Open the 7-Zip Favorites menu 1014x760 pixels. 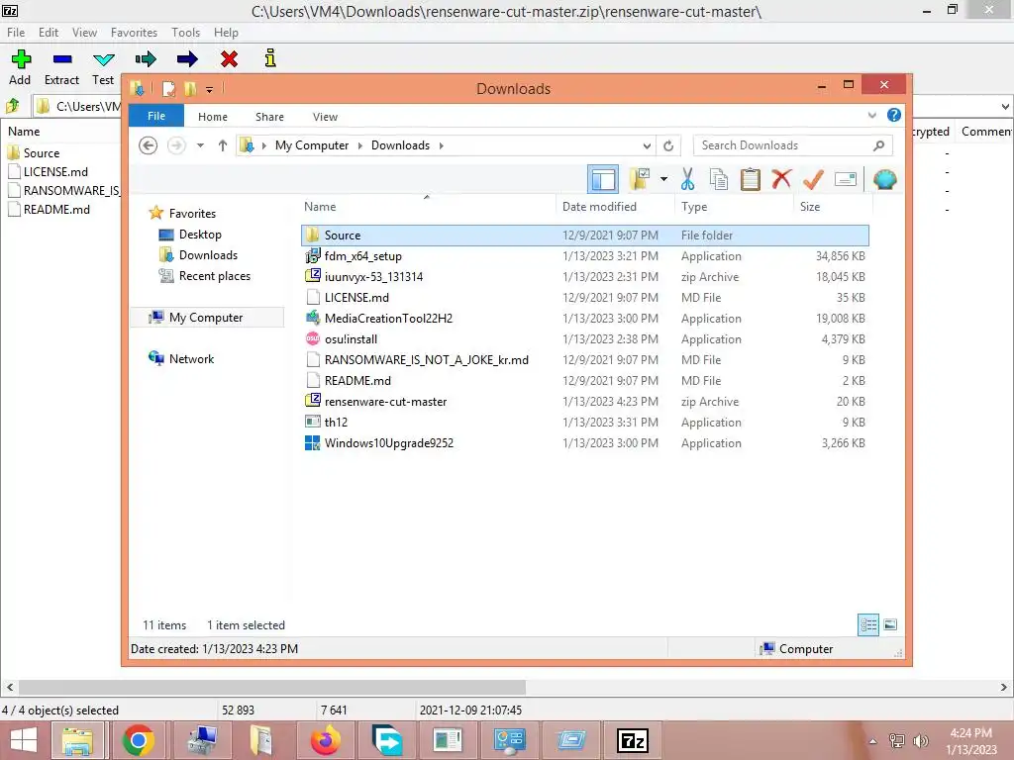tap(134, 33)
